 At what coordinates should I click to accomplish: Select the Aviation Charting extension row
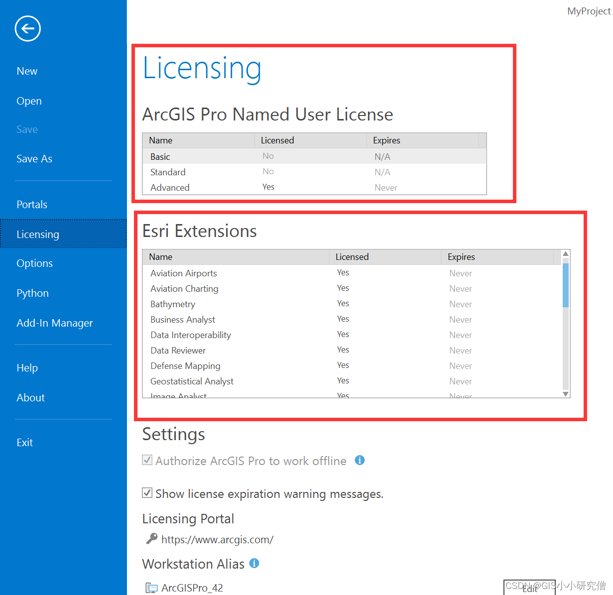352,288
